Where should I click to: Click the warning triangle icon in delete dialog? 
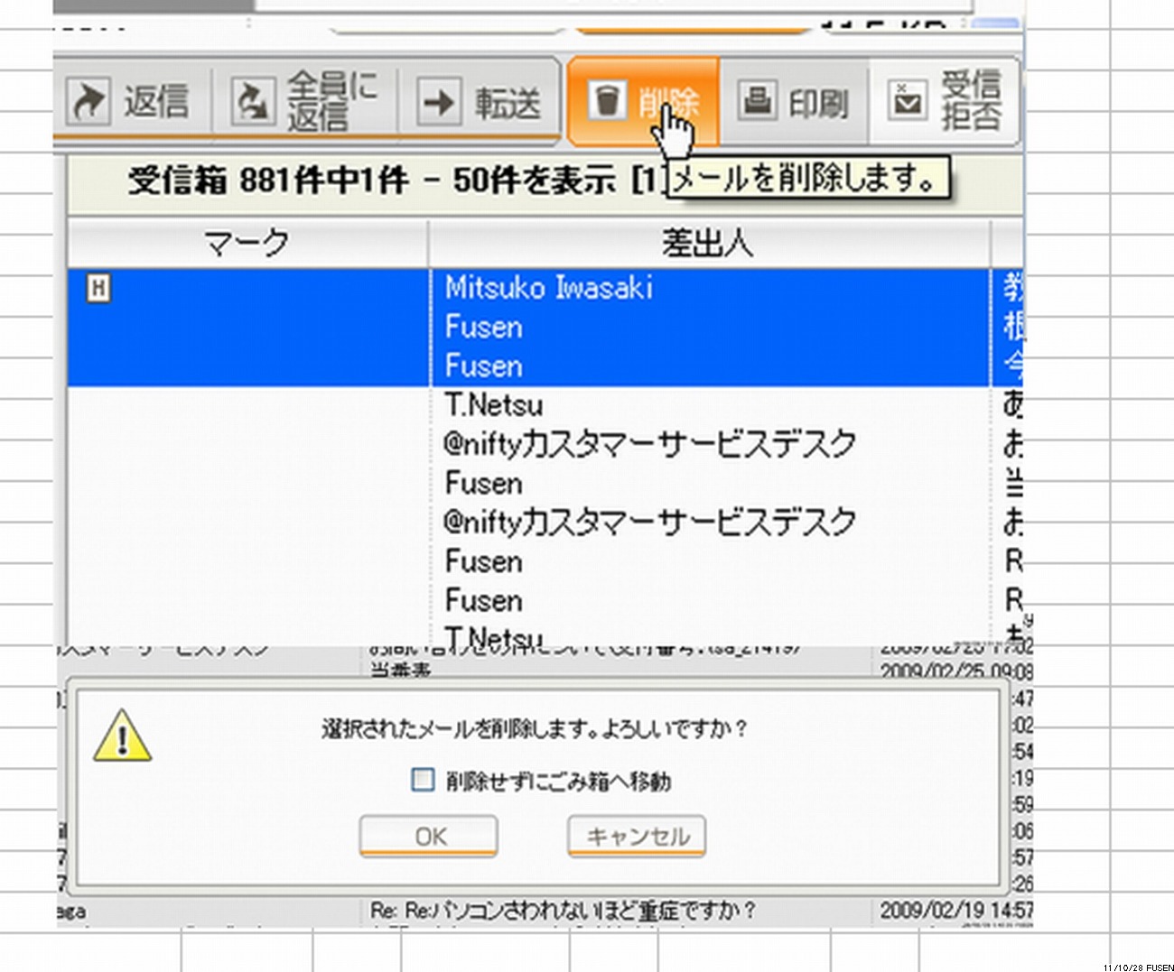coord(122,735)
